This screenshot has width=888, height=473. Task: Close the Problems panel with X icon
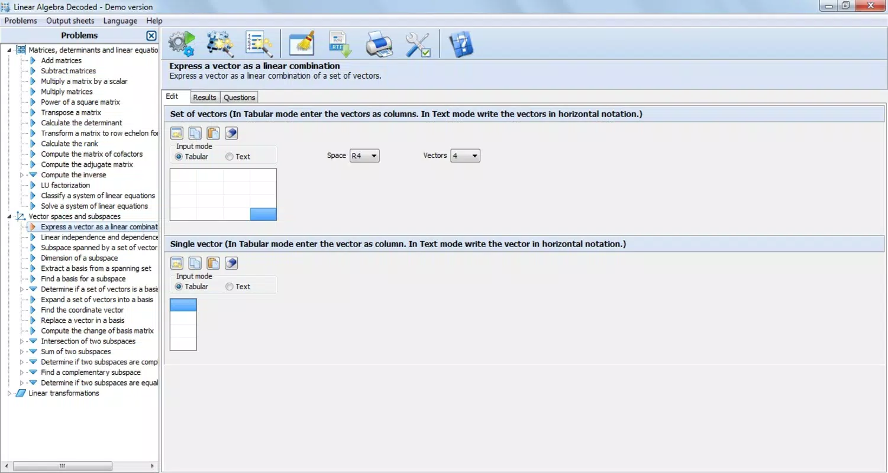tap(151, 35)
